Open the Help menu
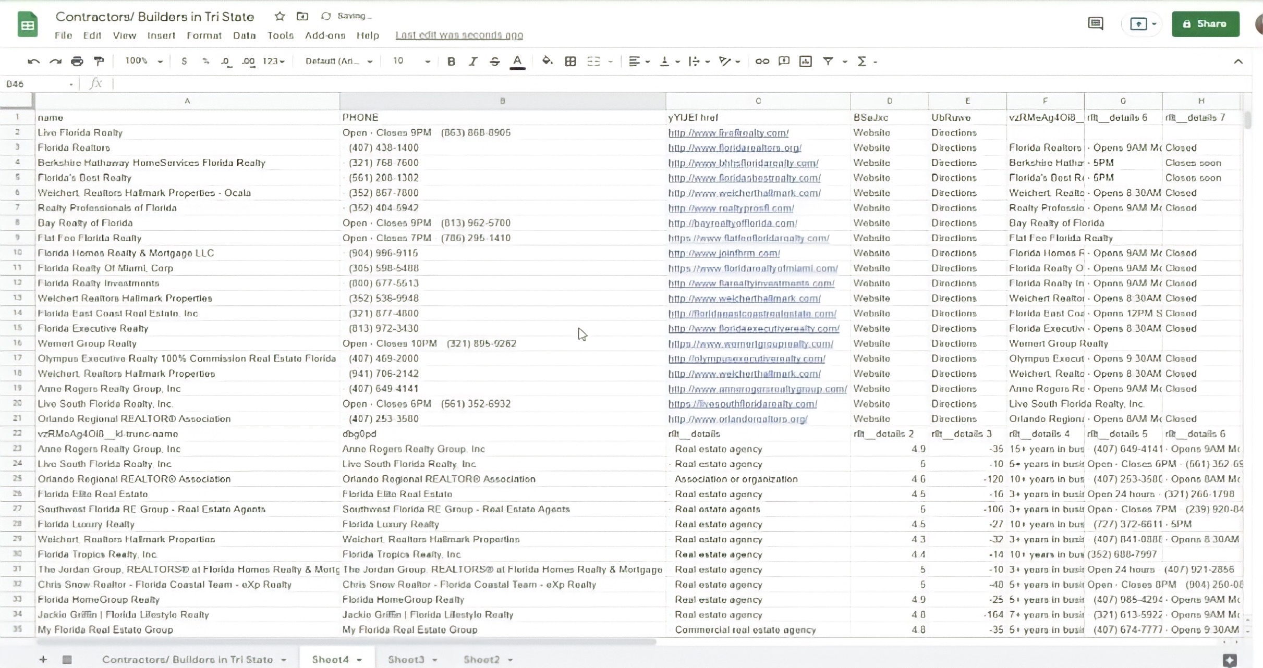 pos(368,35)
